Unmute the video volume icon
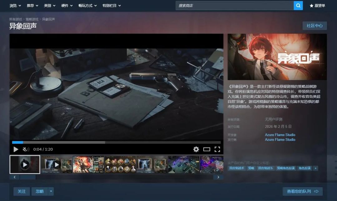The image size is (337, 201). (x=26, y=149)
